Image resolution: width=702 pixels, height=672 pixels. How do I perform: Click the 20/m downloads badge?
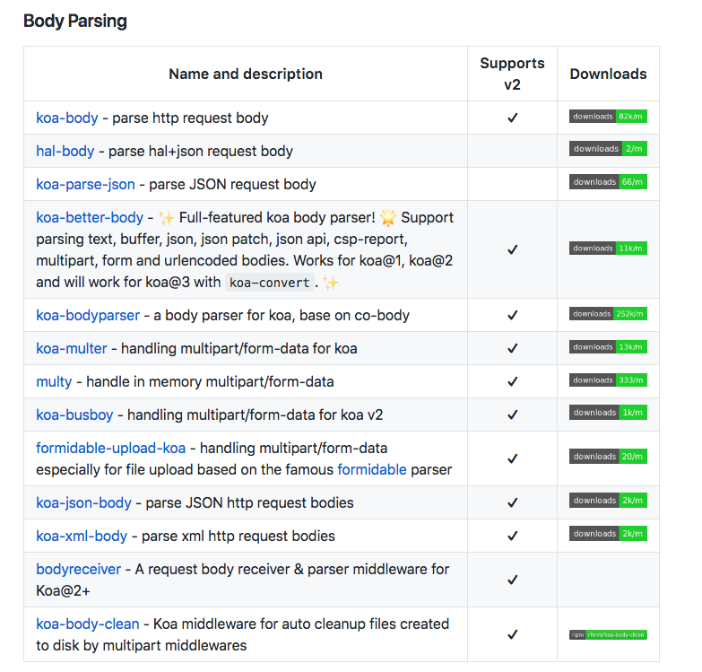pyautogui.click(x=608, y=456)
